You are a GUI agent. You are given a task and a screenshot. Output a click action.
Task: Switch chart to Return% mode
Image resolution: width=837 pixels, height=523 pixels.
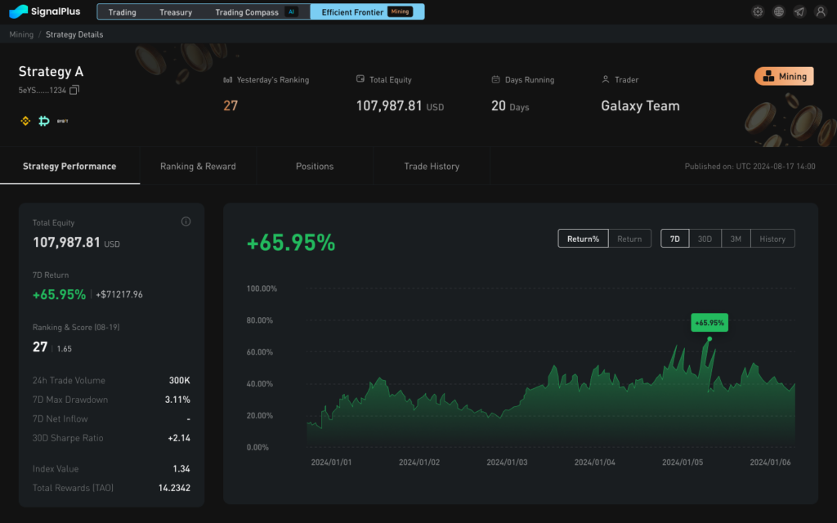tap(583, 239)
